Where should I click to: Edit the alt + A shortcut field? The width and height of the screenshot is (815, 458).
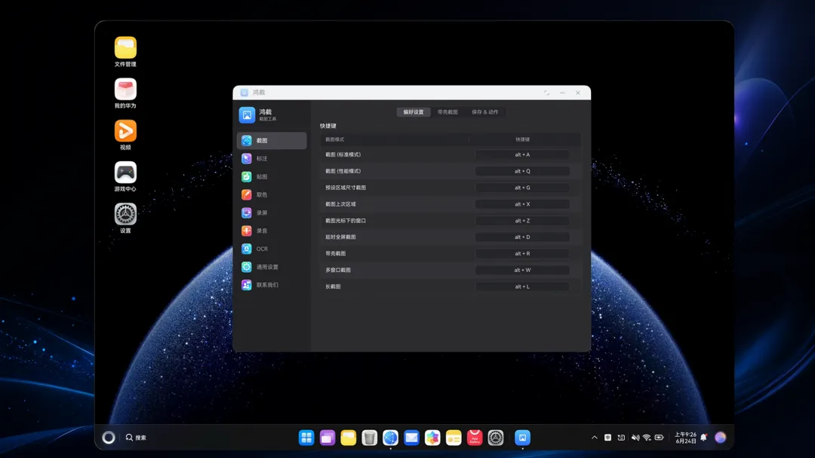(522, 154)
